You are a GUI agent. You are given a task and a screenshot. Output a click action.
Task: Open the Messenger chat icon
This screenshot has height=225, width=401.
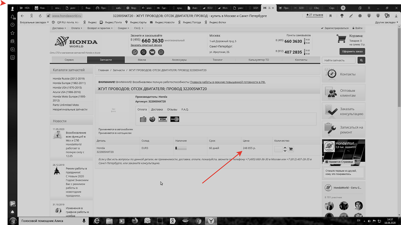click(161, 52)
